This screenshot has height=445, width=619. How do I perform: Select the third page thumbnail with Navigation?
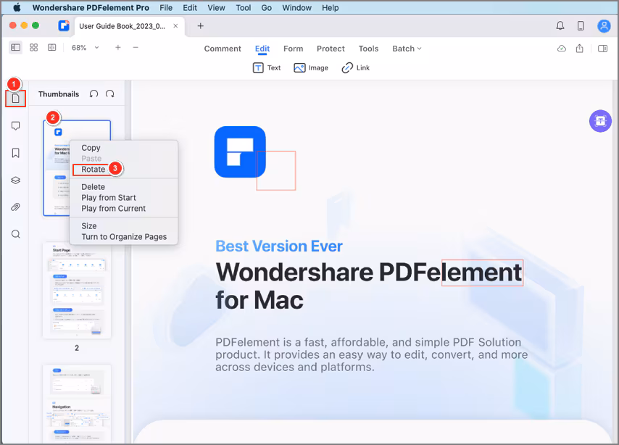[x=77, y=404]
